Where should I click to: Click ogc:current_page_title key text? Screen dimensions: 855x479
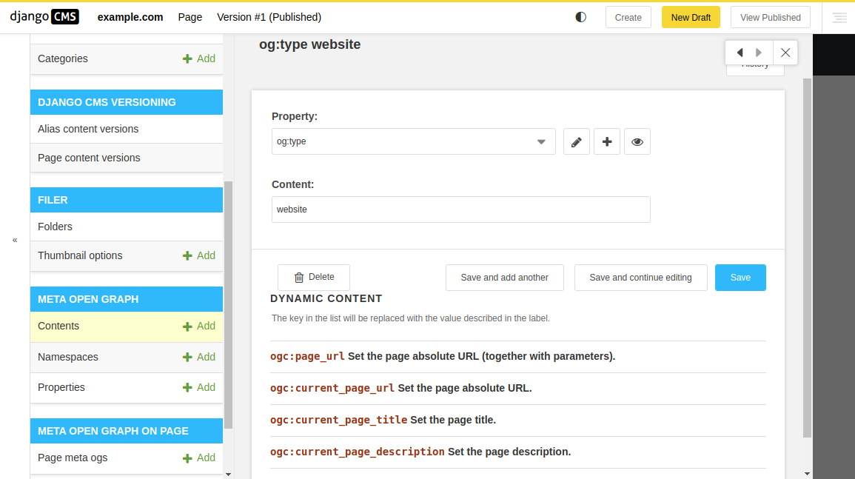pos(338,420)
